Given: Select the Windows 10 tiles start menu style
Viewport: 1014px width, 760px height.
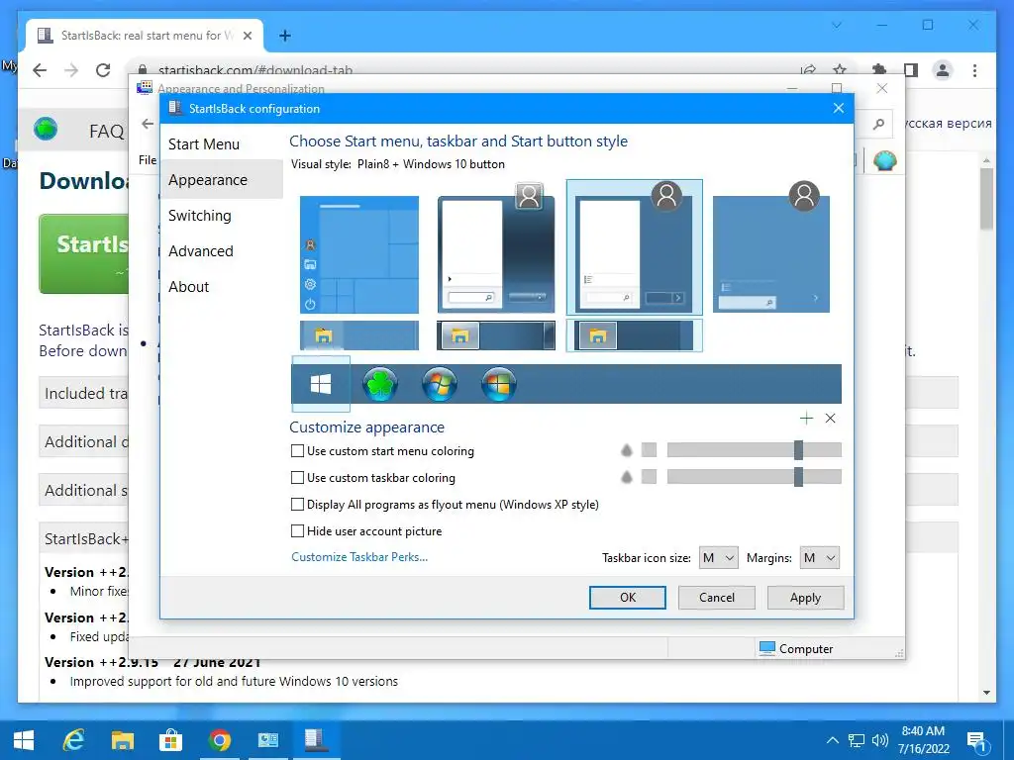Looking at the screenshot, I should coord(359,254).
